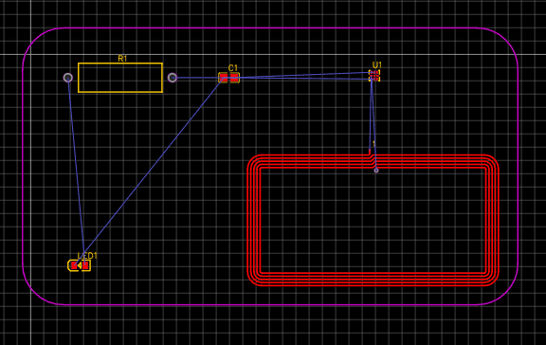
Task: Select the diagonal ratsnest from LED1 to C1
Action: coord(154,164)
